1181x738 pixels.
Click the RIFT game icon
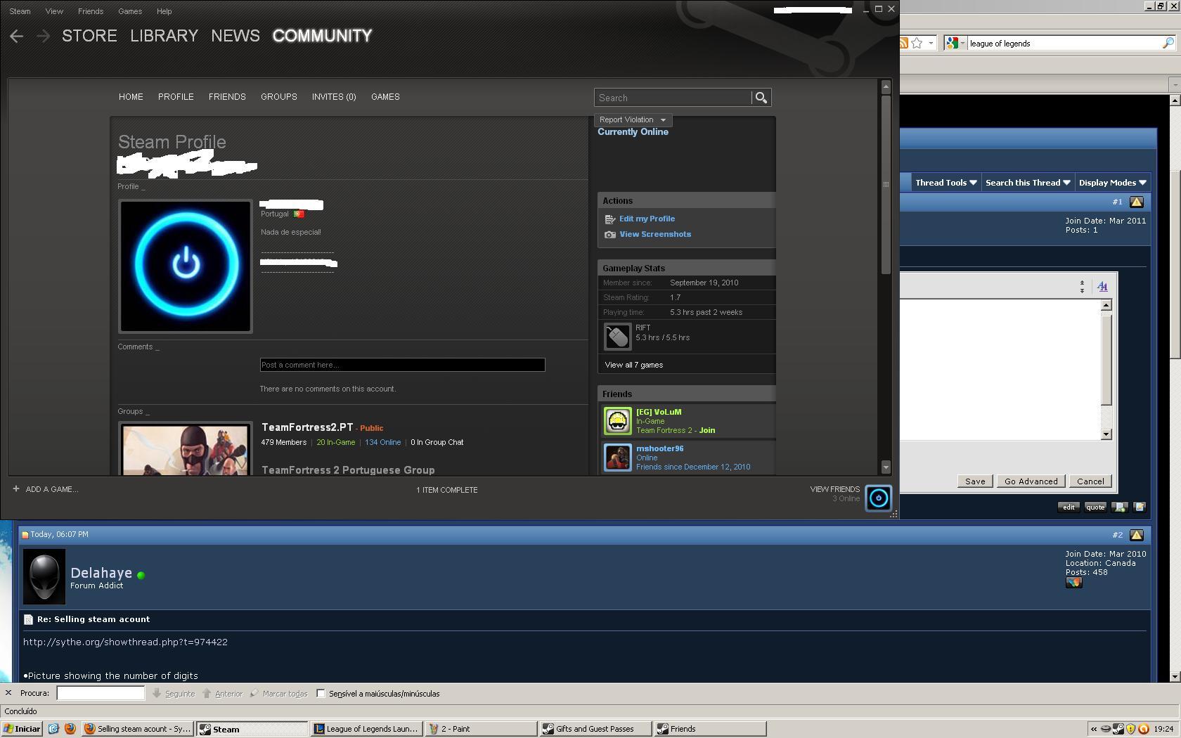tap(618, 336)
